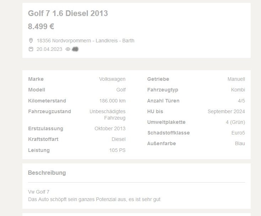Click the Nordvorpommern Barth location text

pos(85,41)
